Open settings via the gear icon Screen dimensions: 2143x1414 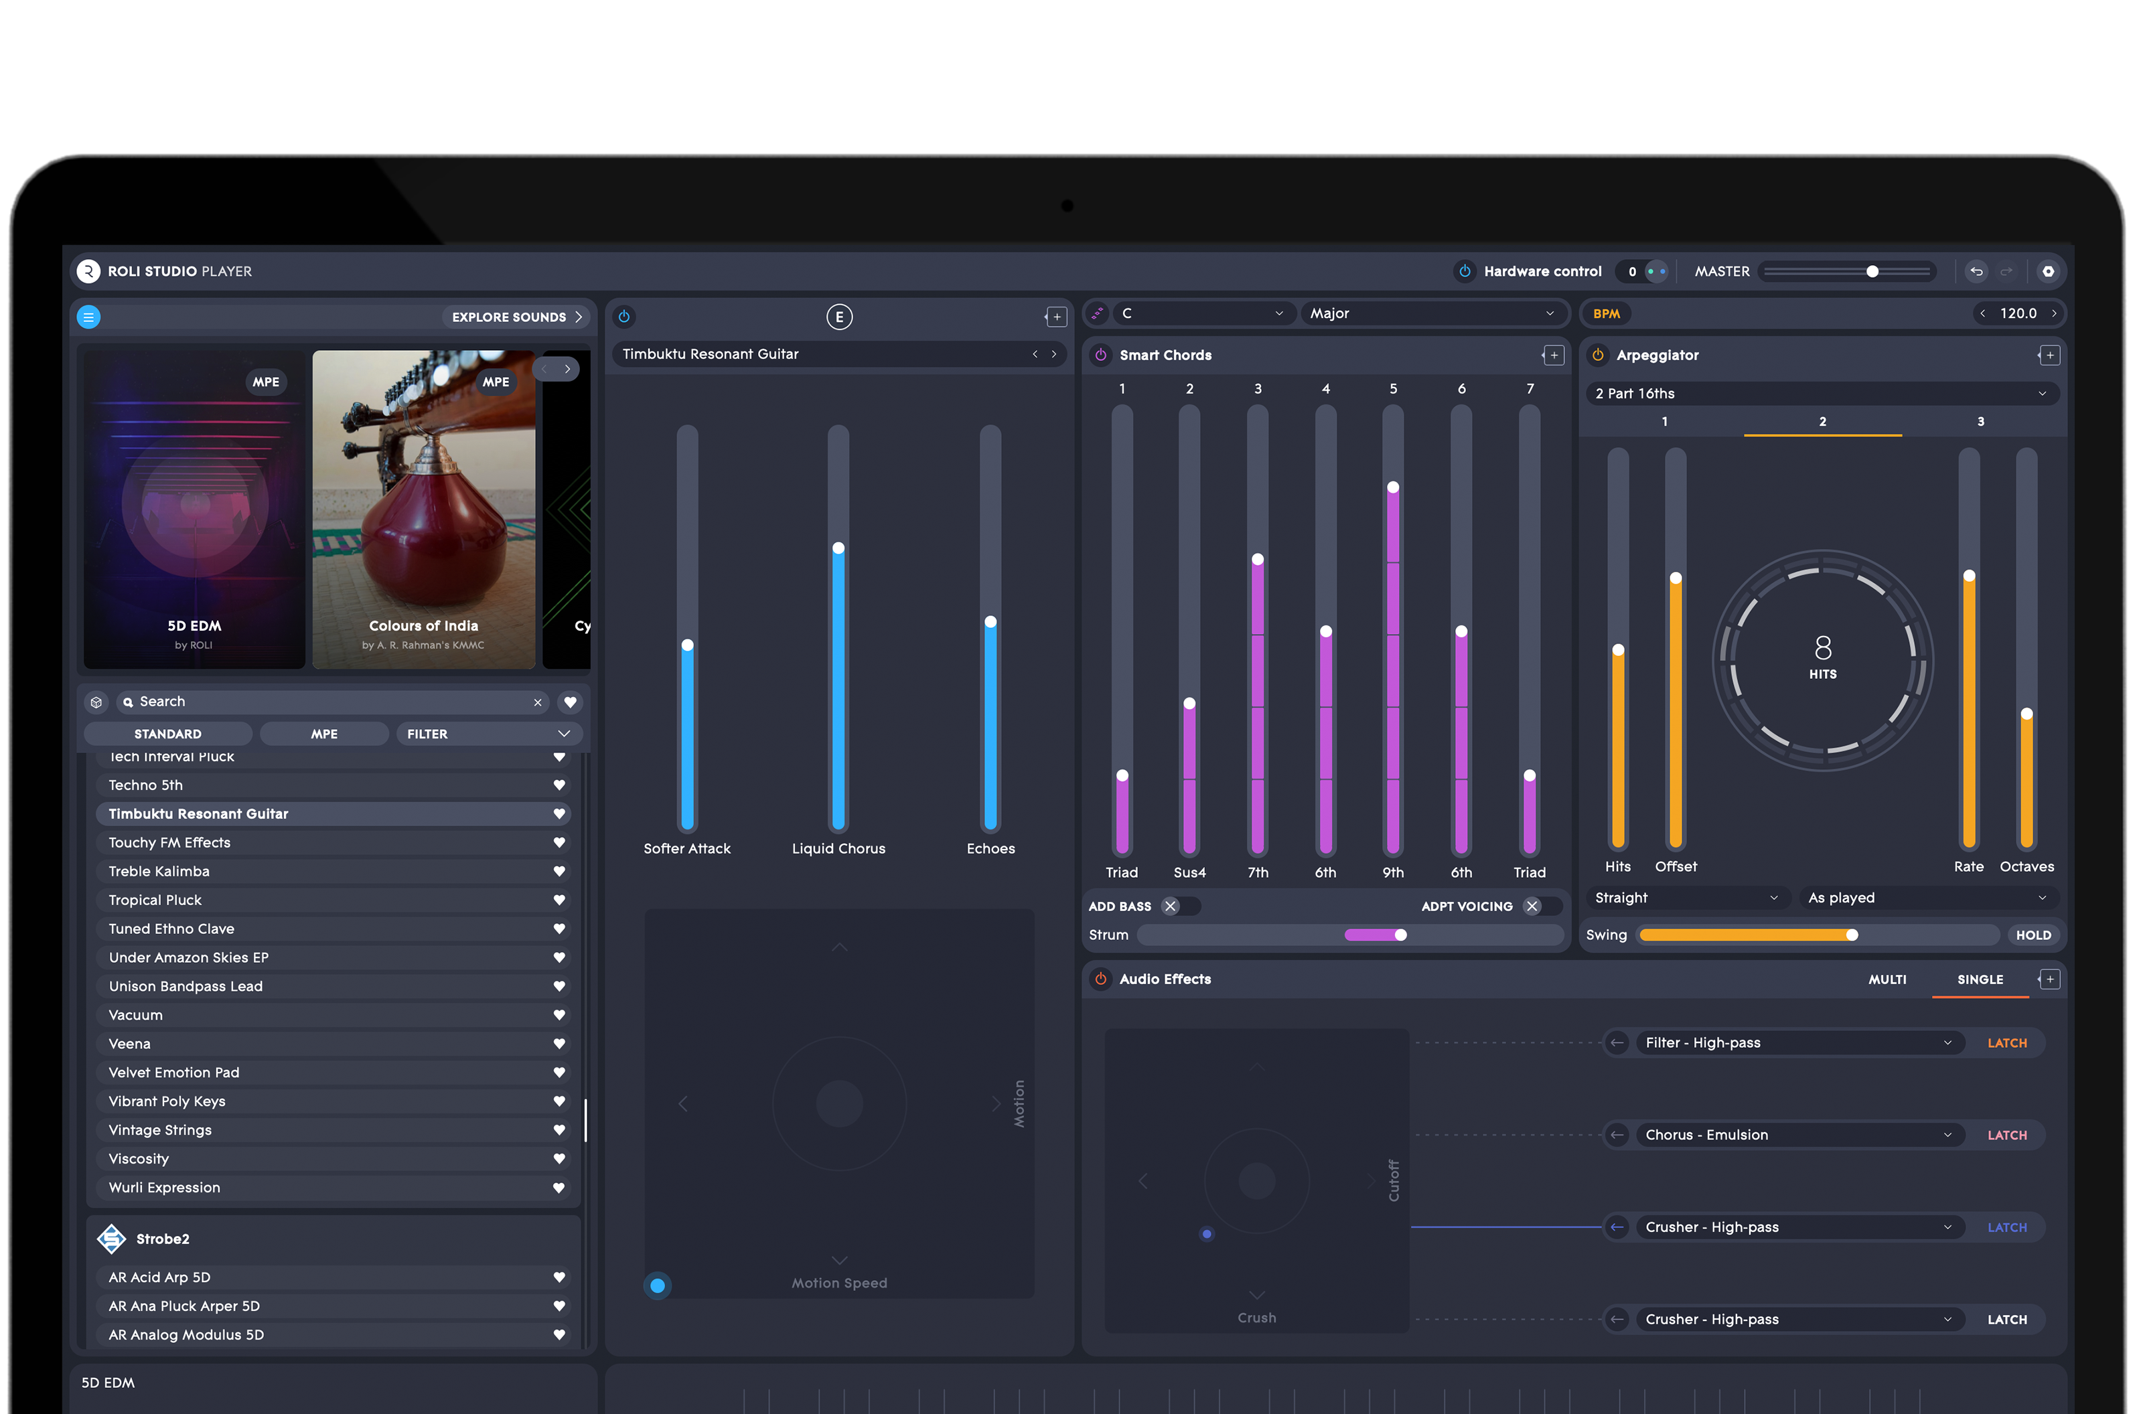point(2049,270)
